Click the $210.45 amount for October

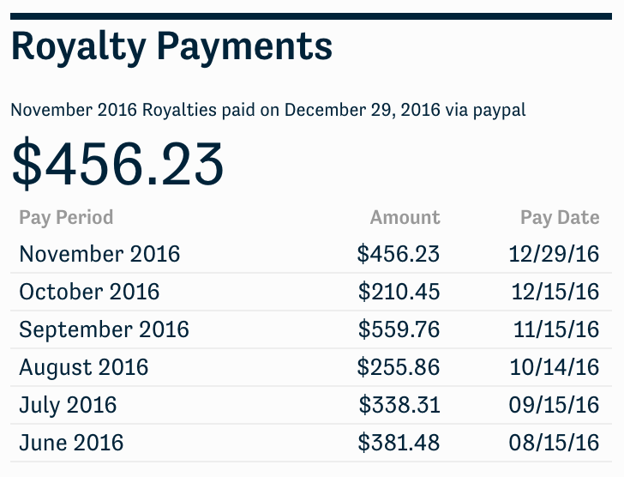tap(399, 292)
